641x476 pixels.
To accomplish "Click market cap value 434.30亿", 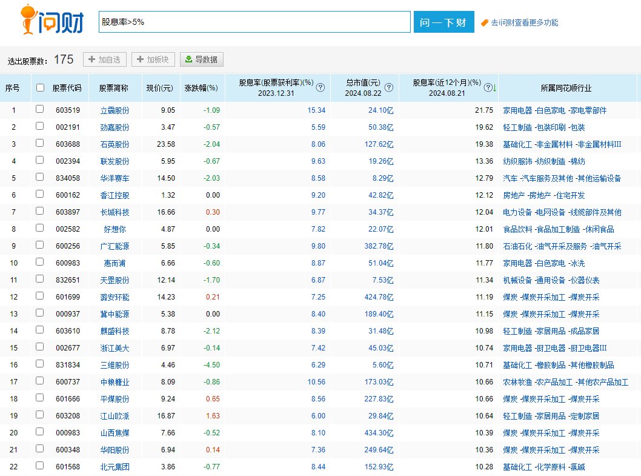I will tap(379, 433).
